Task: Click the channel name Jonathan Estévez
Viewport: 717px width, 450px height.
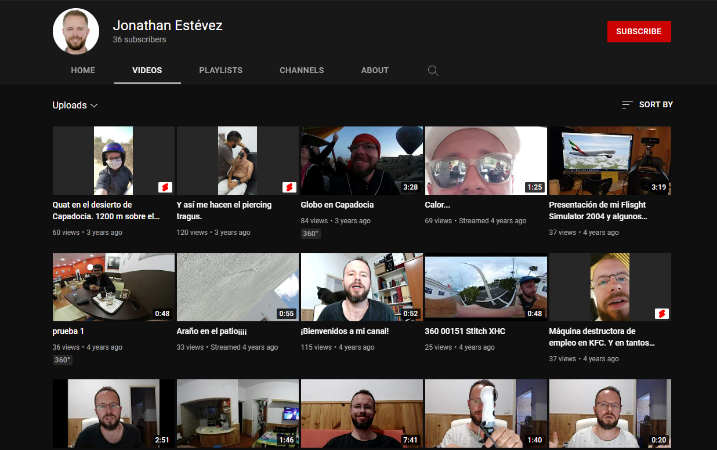Action: pyautogui.click(x=168, y=26)
